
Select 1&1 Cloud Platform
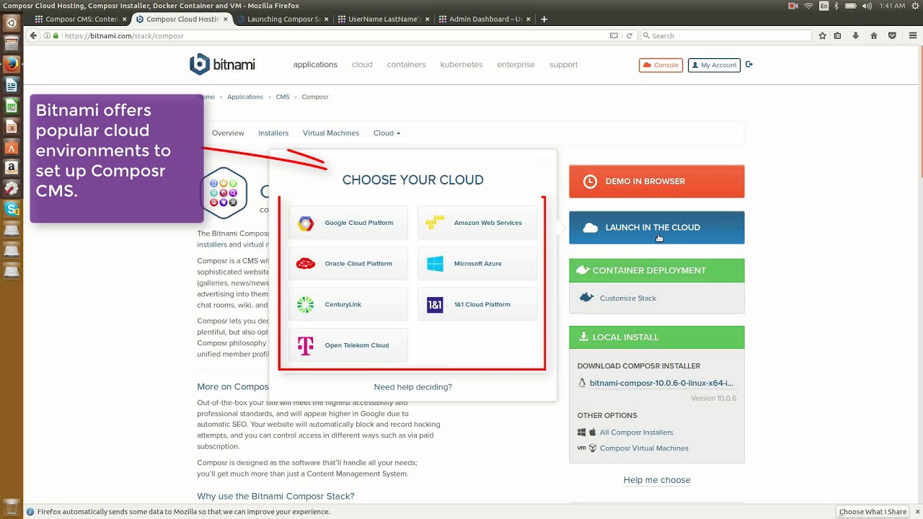tap(477, 304)
